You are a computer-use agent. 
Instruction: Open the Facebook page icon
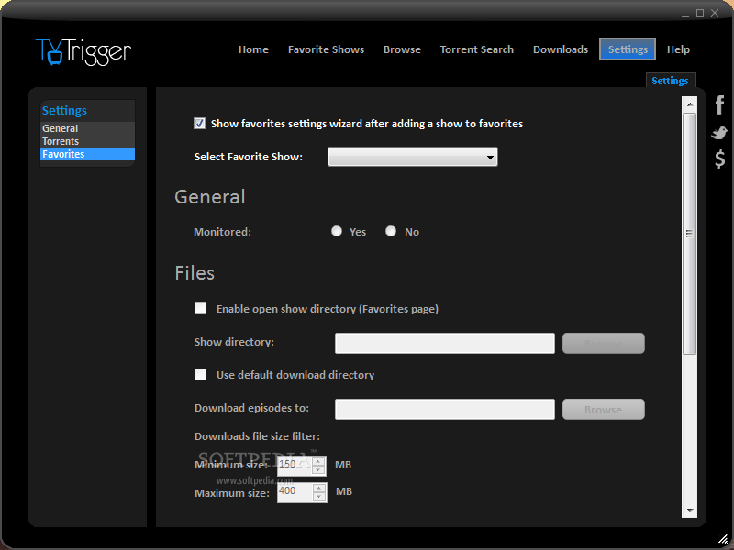coord(720,104)
